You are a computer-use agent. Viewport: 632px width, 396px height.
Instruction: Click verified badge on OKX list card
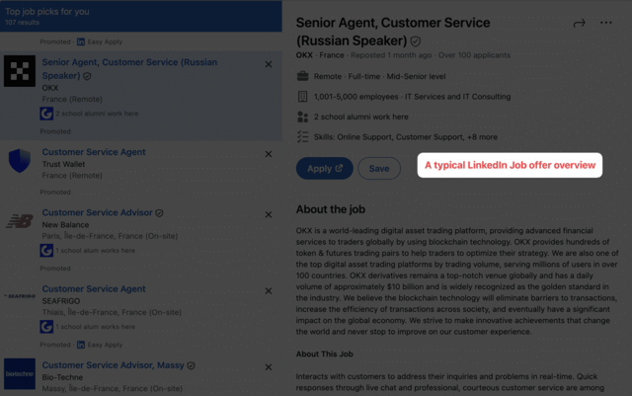(87, 76)
